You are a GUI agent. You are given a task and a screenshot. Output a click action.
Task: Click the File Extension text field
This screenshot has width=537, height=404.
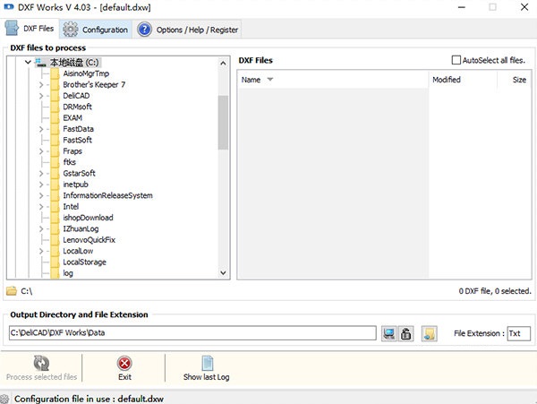[x=518, y=333]
